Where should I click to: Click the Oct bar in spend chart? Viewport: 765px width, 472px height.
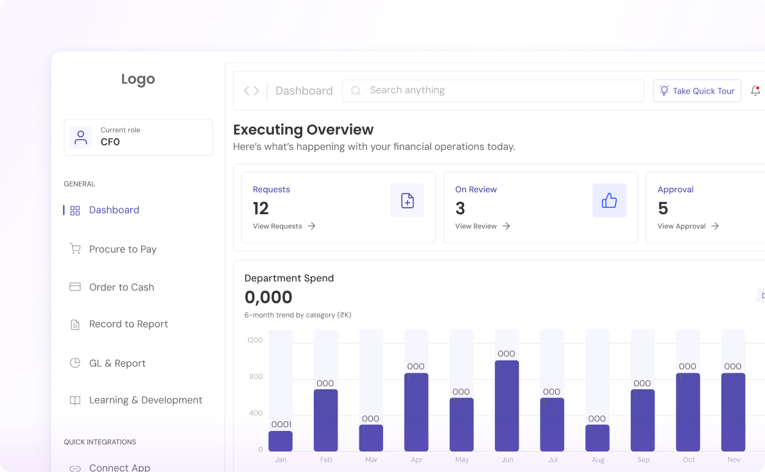[x=688, y=412]
